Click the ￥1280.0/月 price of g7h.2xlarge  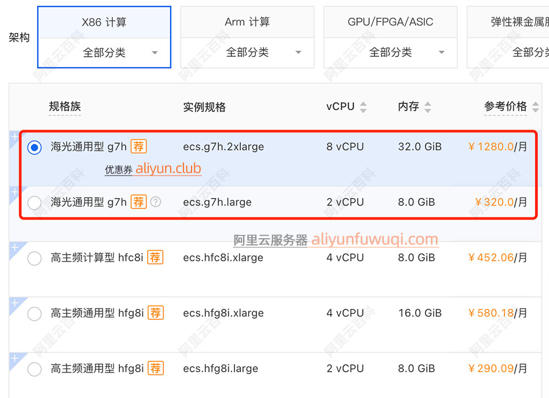tap(497, 147)
